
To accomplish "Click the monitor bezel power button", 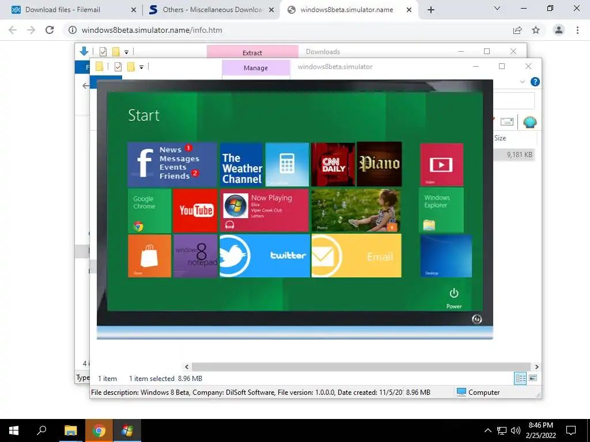I will 476,319.
